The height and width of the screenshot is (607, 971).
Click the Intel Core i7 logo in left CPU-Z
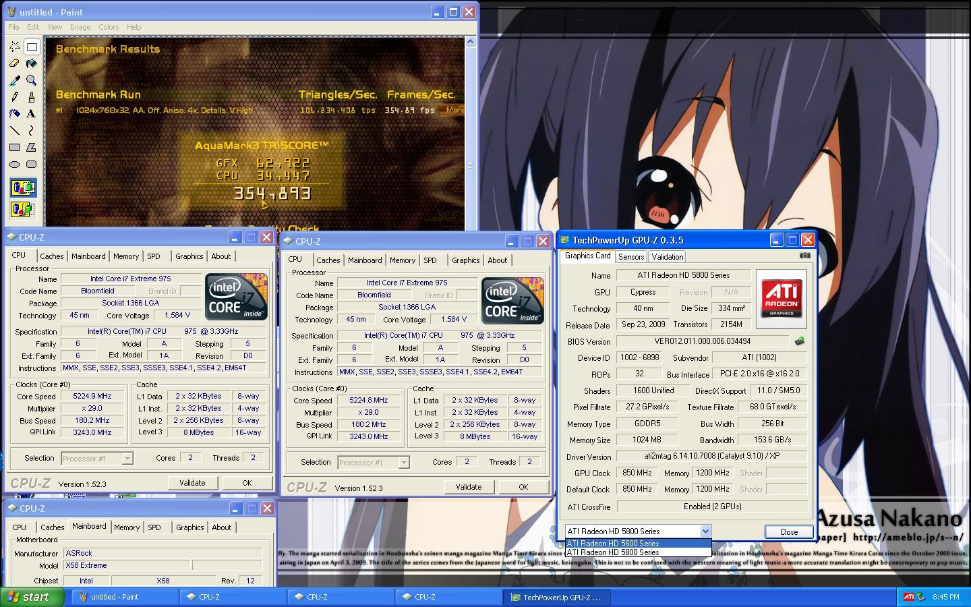click(x=236, y=297)
